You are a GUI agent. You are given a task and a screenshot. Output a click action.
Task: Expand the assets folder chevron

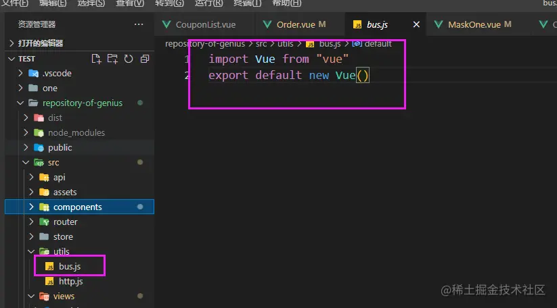pos(31,192)
